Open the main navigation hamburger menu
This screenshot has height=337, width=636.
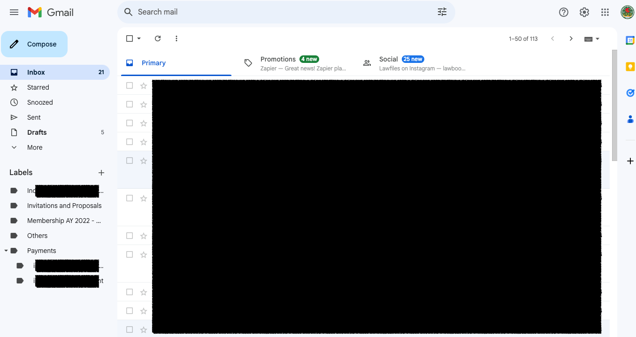coord(14,12)
